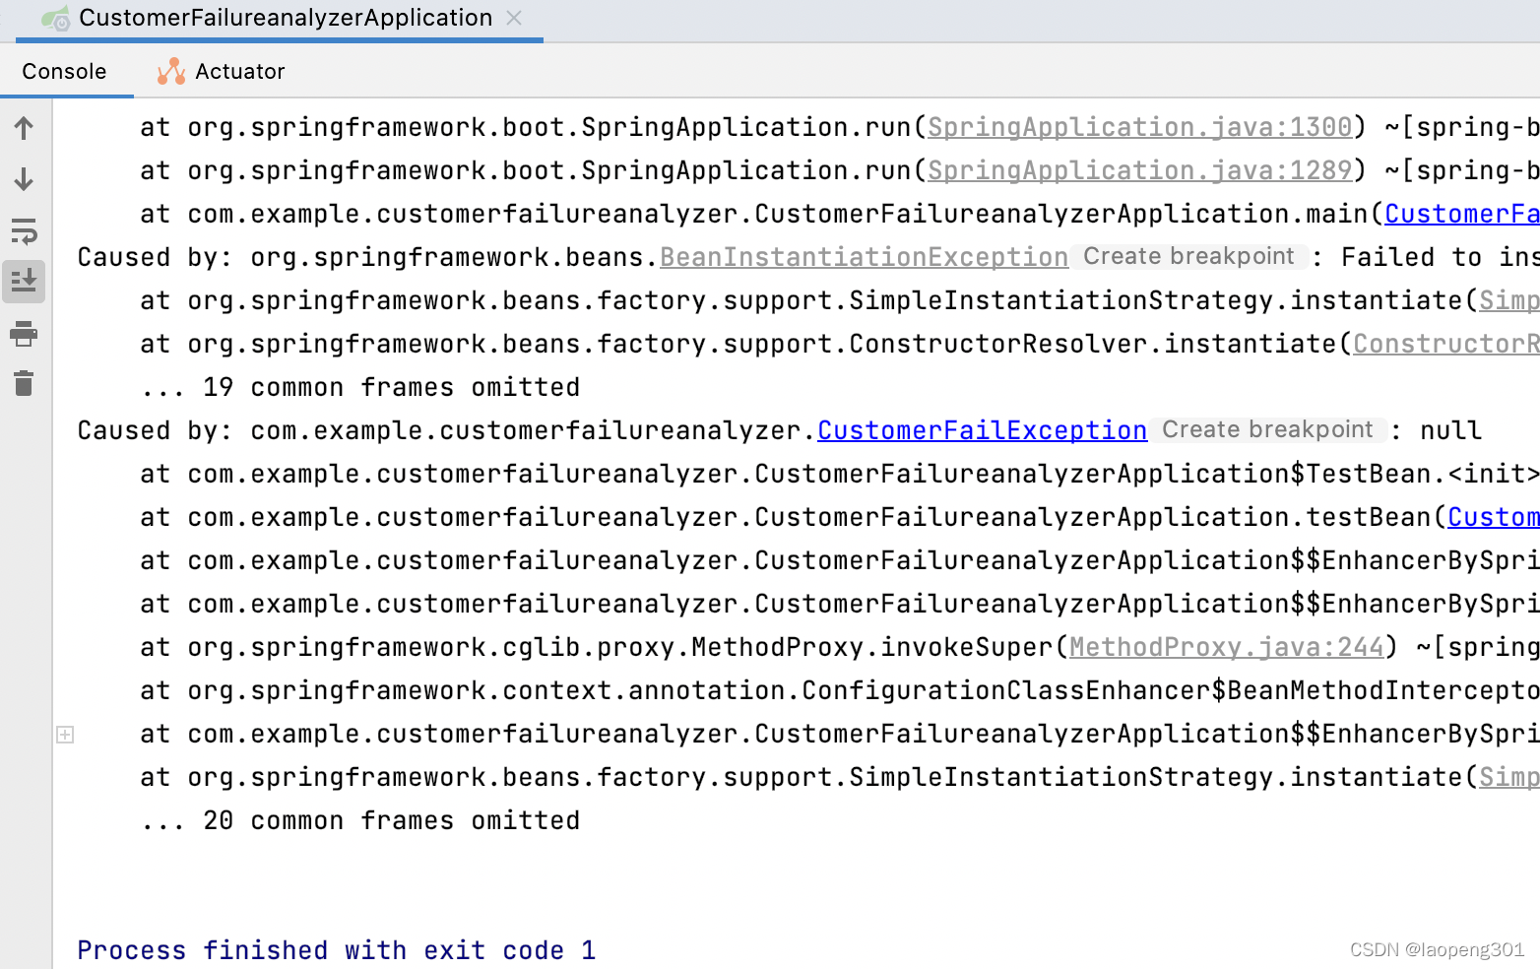The image size is (1540, 969).
Task: Click the Spring Boot run configuration icon
Action: pos(56,19)
